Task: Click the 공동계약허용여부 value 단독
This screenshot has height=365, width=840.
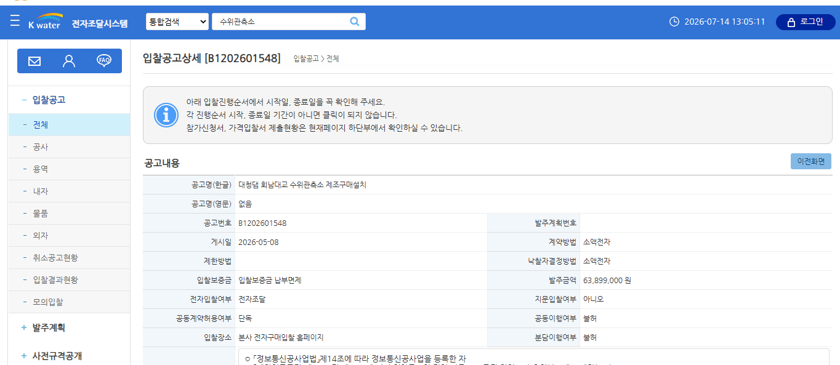Action: point(245,318)
